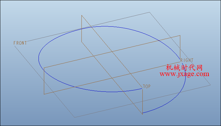Select the FRONT datum plane label

(x=20, y=43)
